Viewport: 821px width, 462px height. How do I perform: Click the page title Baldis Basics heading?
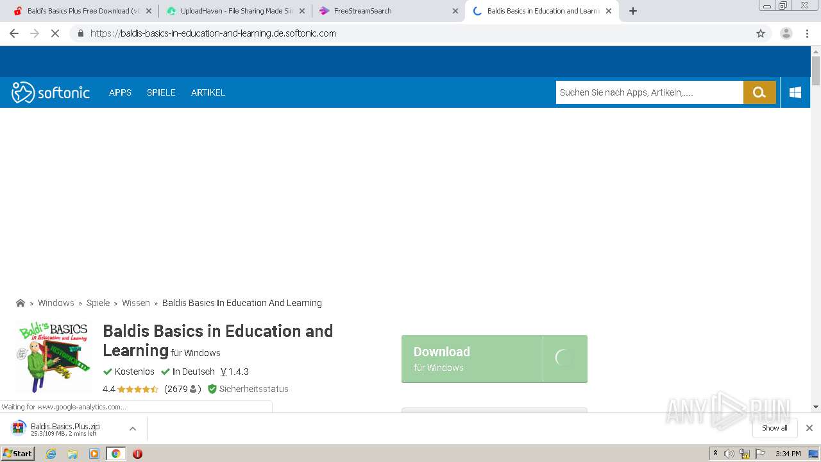pyautogui.click(x=218, y=341)
